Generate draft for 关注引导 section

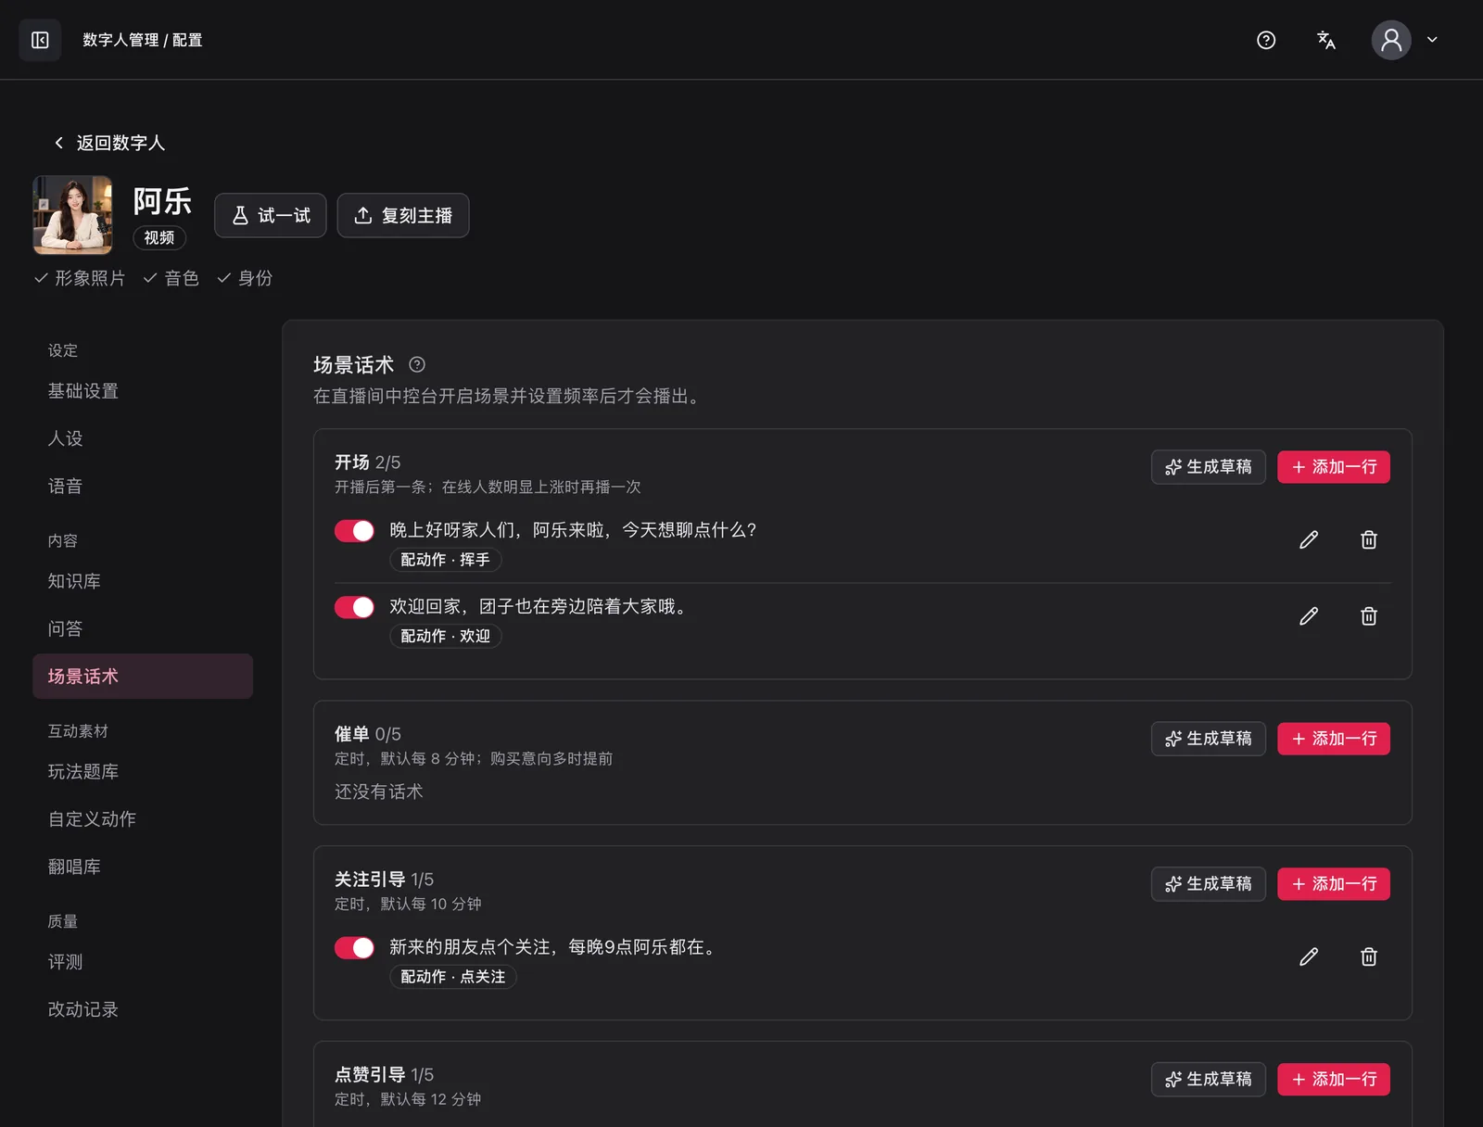(1209, 884)
